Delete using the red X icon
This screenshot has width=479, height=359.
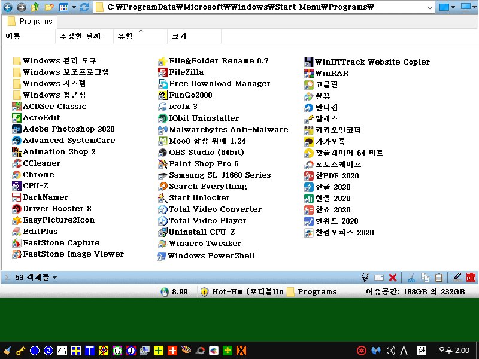pyautogui.click(x=393, y=278)
